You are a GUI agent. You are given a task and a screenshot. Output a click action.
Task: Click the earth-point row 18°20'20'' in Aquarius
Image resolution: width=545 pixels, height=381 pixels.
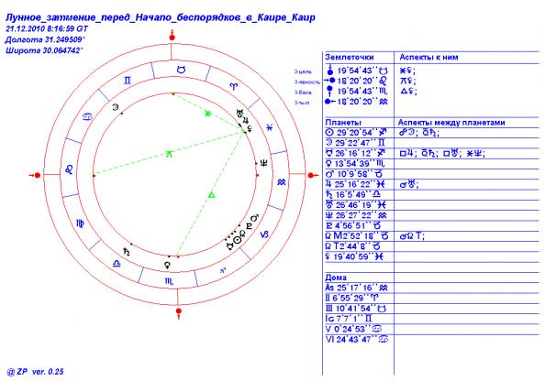click(x=357, y=102)
